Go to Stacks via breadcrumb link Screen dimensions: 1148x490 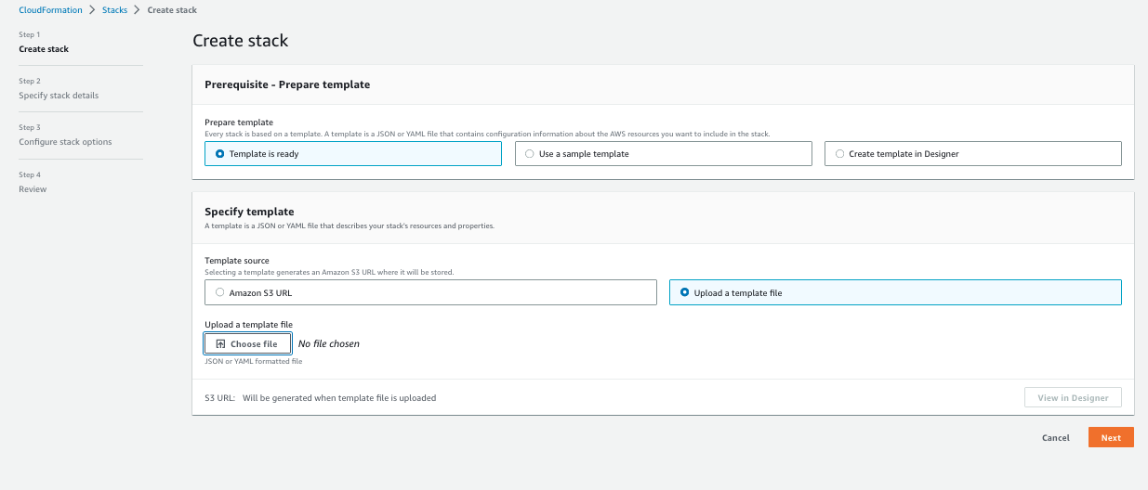pyautogui.click(x=114, y=10)
